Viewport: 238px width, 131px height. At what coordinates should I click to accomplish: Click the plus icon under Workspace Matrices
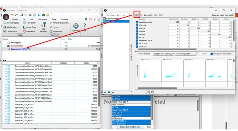click(105, 92)
